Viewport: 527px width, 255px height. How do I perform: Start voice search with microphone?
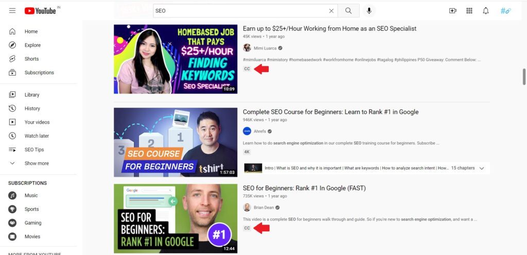(369, 11)
